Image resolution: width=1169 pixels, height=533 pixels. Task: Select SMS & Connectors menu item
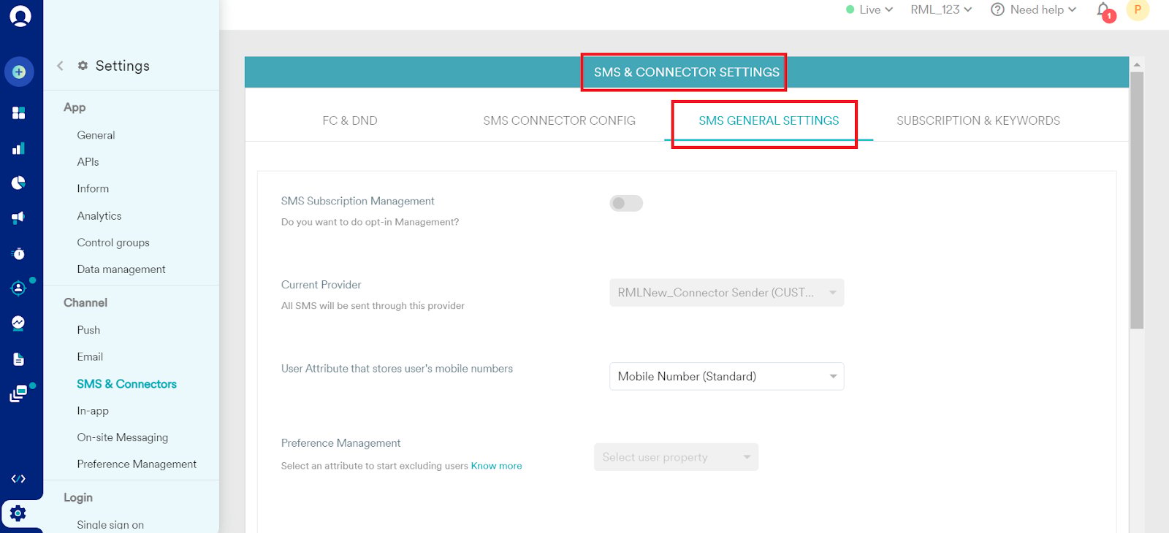[127, 383]
